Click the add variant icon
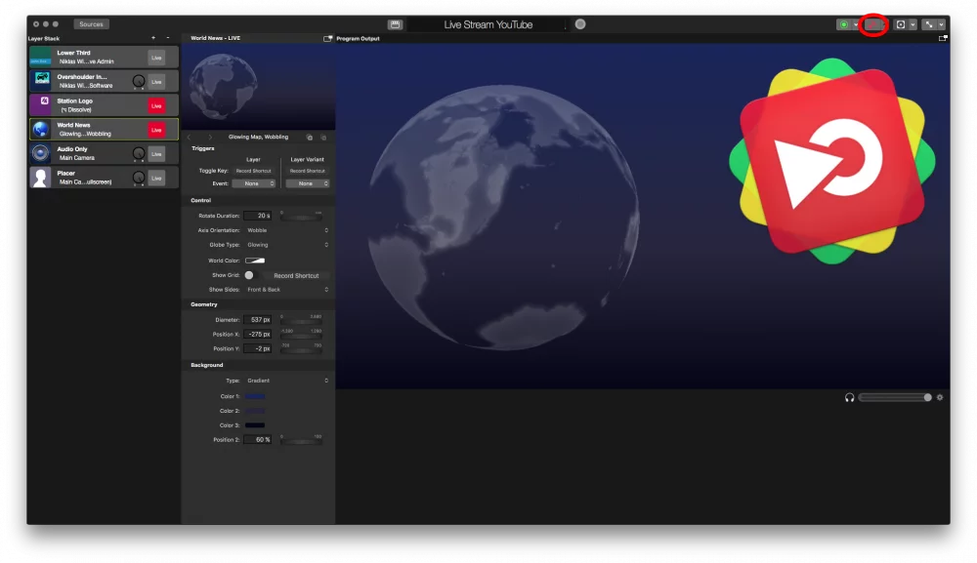The height and width of the screenshot is (563, 977). point(310,137)
